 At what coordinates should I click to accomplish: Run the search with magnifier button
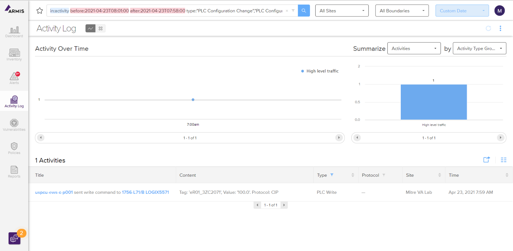tap(304, 11)
